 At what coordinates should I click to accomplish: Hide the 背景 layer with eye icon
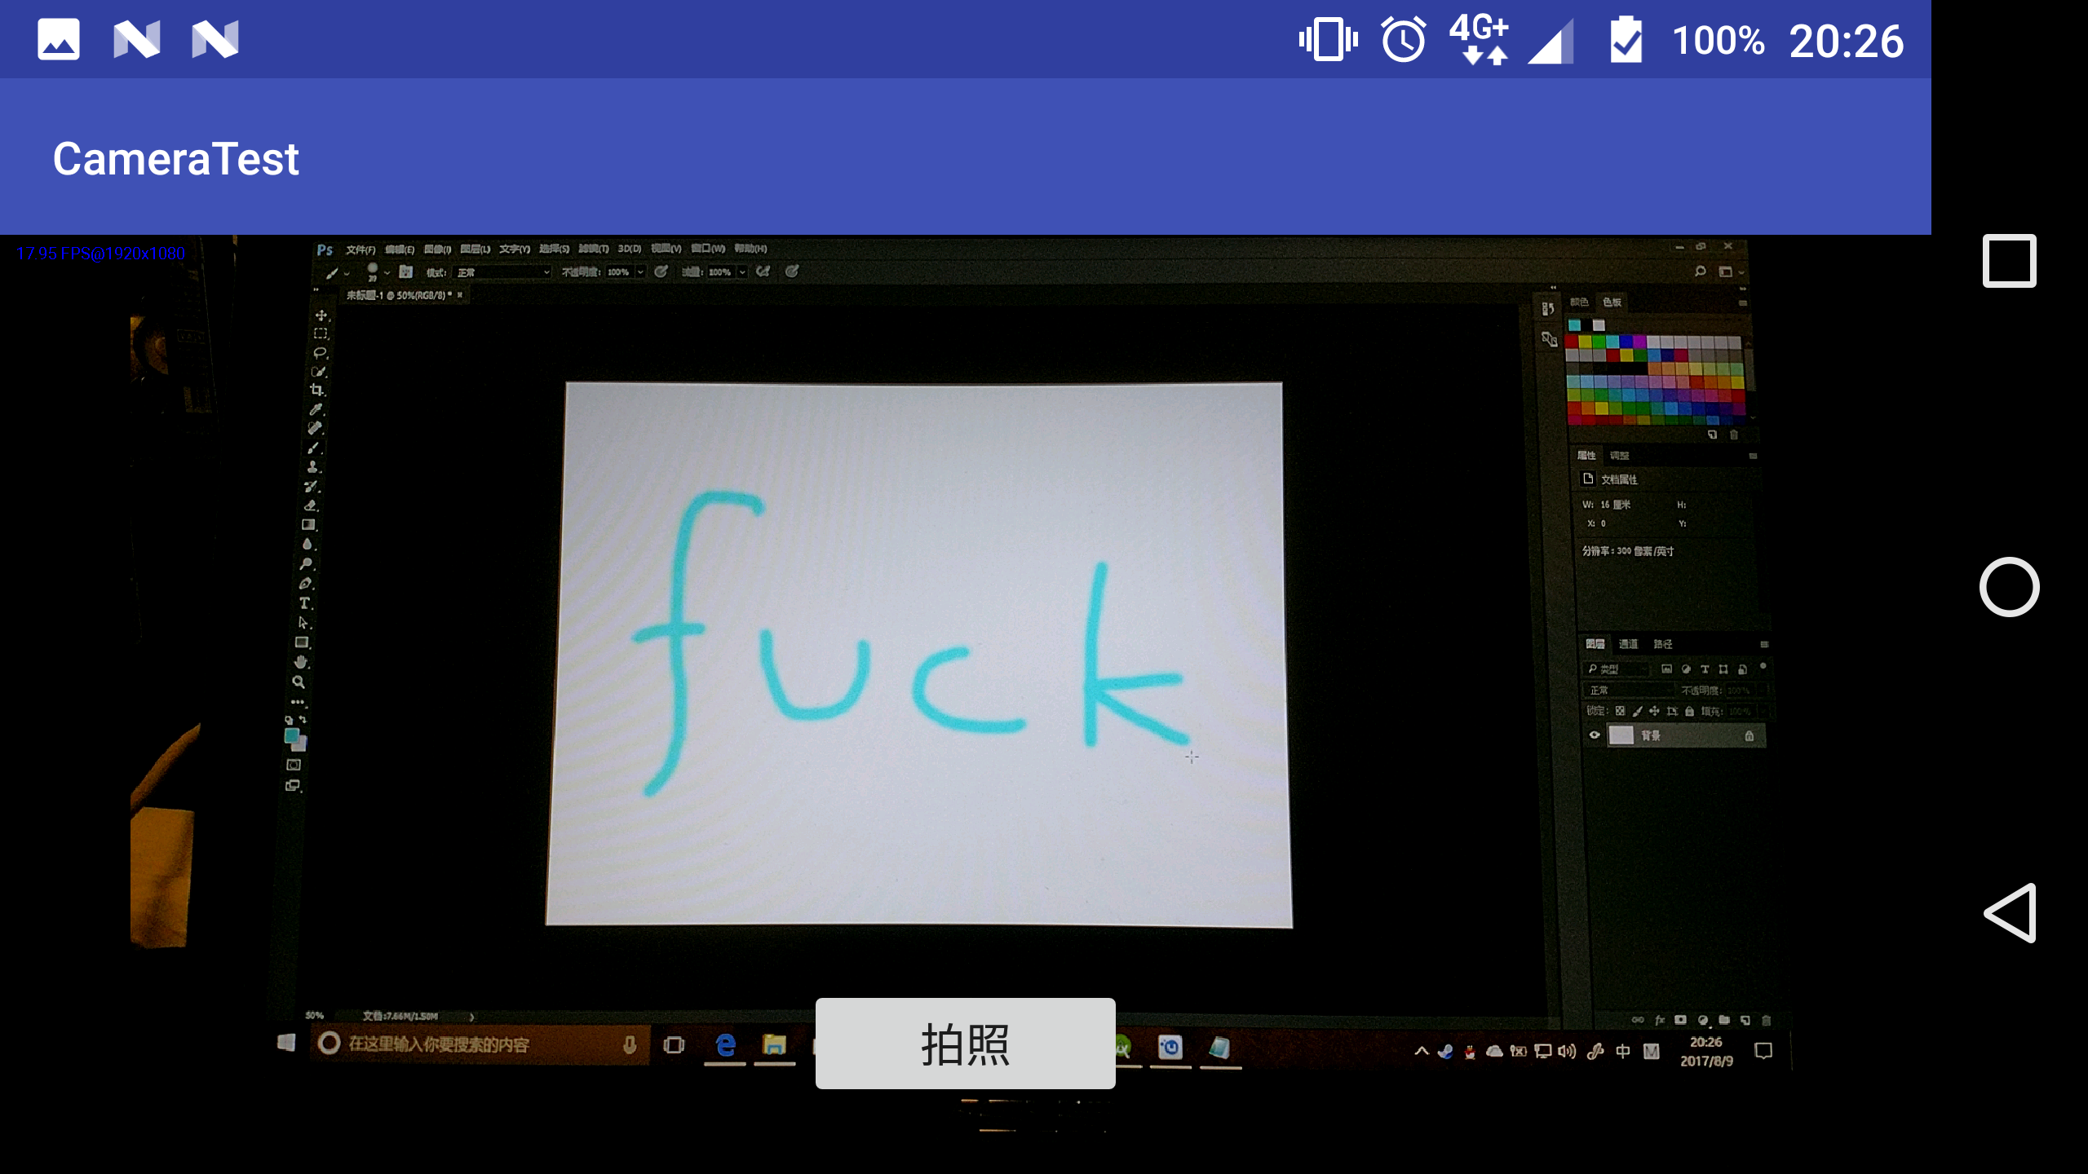point(1595,735)
